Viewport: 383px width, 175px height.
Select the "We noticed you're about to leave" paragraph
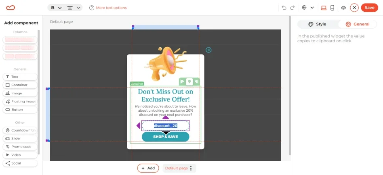click(x=165, y=110)
